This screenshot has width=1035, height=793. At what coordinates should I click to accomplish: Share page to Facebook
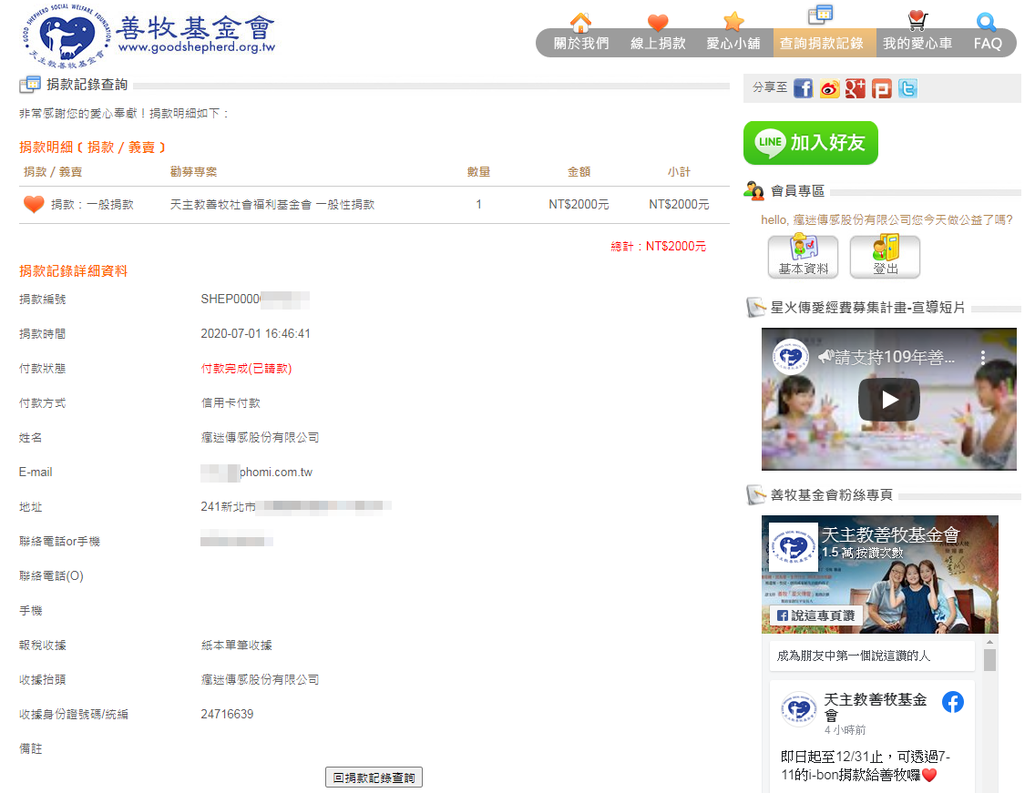(x=804, y=88)
